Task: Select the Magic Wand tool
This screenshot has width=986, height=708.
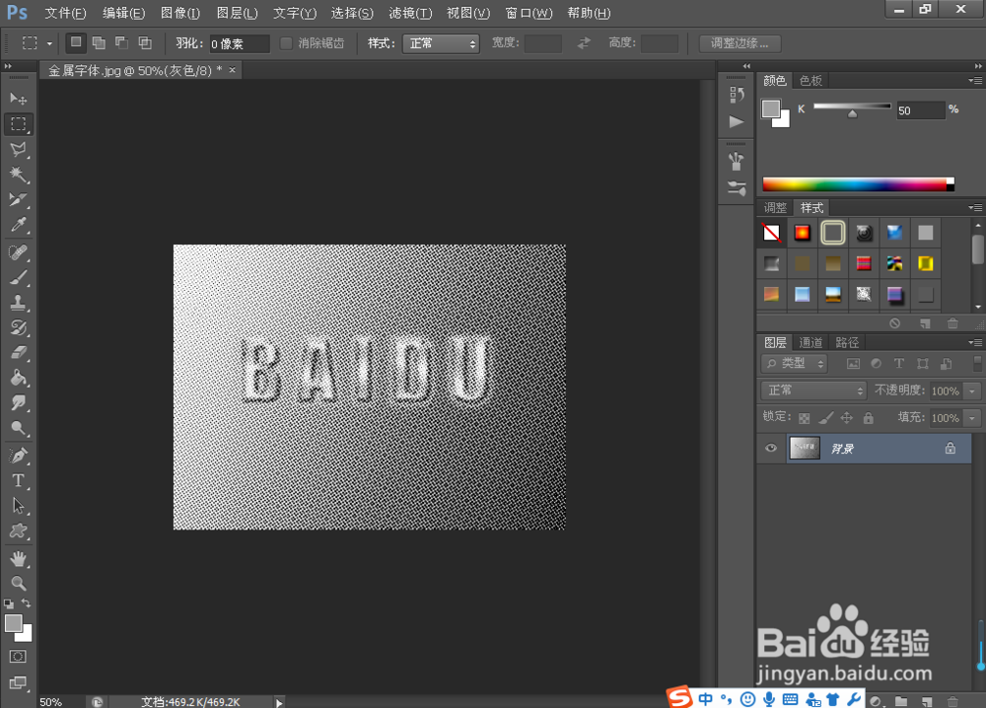Action: point(18,175)
